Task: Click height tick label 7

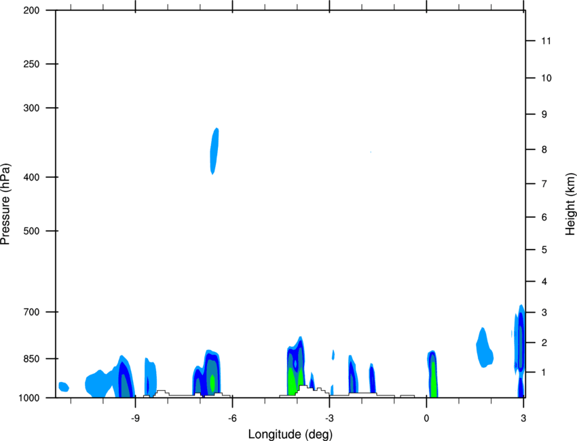Action: pyautogui.click(x=544, y=184)
